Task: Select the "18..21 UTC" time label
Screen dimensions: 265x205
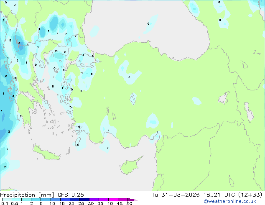Action: tap(219, 195)
